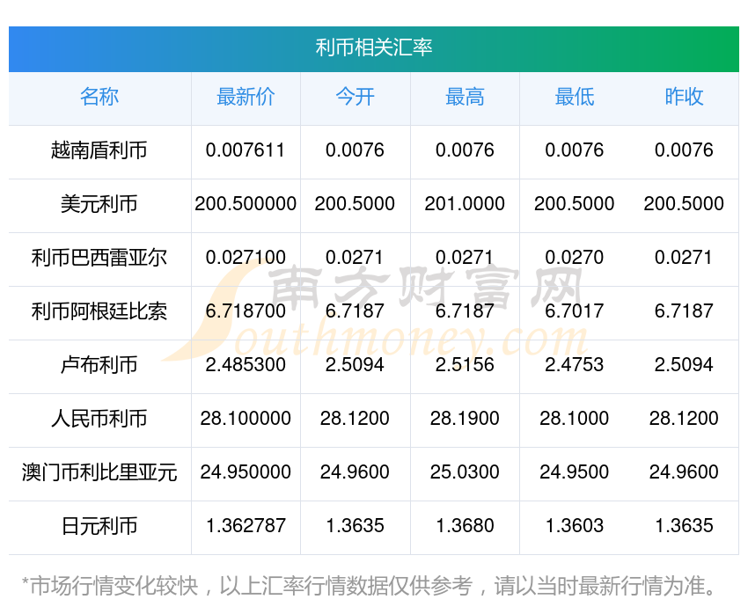Click latest price 28.100000
The height and width of the screenshot is (614, 748).
tap(246, 419)
